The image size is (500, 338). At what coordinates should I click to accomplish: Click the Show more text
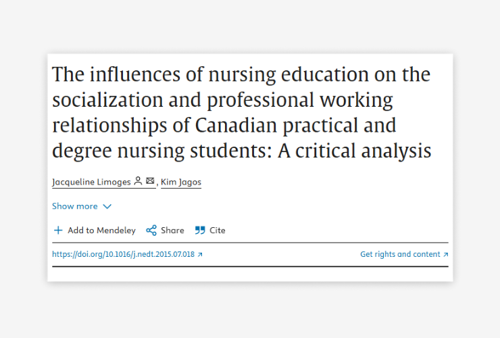[x=75, y=206]
